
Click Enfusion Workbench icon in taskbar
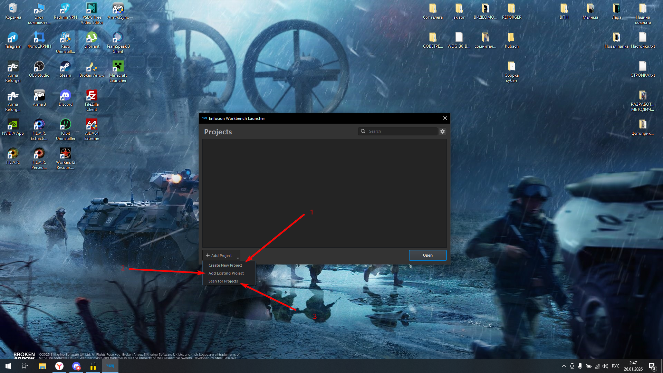point(110,366)
